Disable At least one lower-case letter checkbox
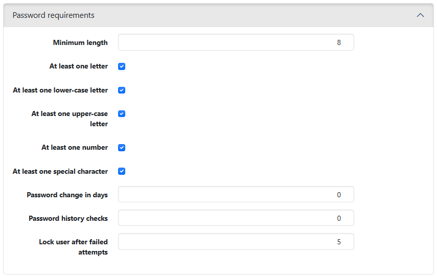 [122, 90]
